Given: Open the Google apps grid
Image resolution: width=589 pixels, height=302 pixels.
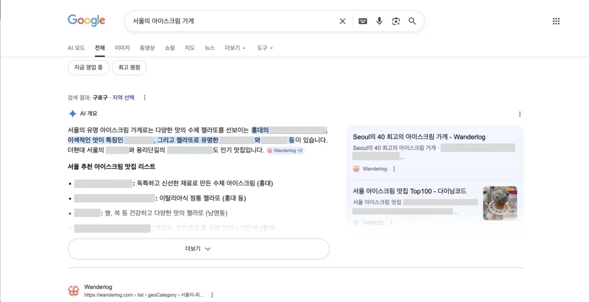Looking at the screenshot, I should (556, 21).
